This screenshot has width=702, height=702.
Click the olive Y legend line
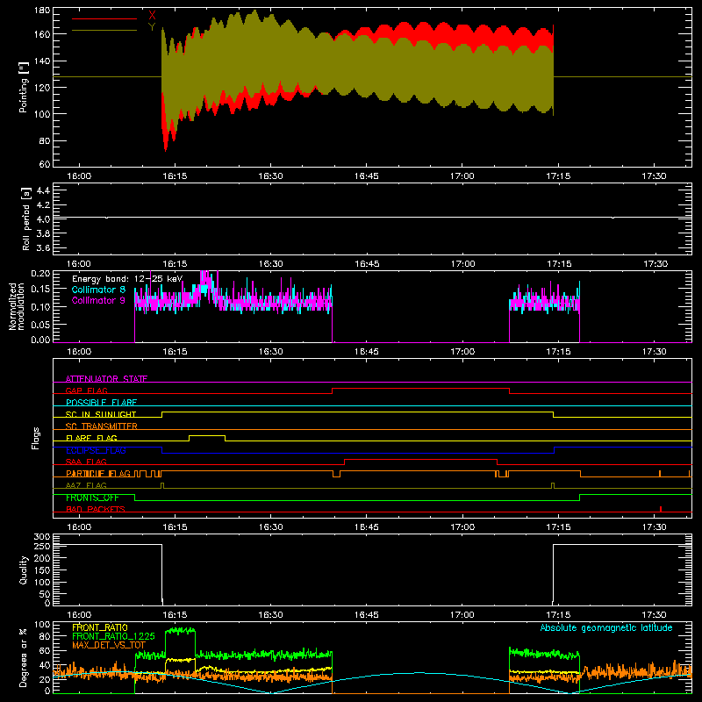(104, 31)
